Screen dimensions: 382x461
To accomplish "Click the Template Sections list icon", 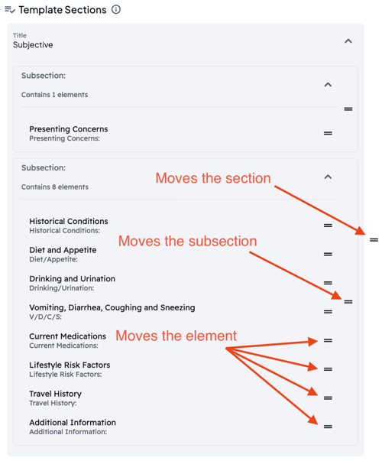I will coord(10,10).
